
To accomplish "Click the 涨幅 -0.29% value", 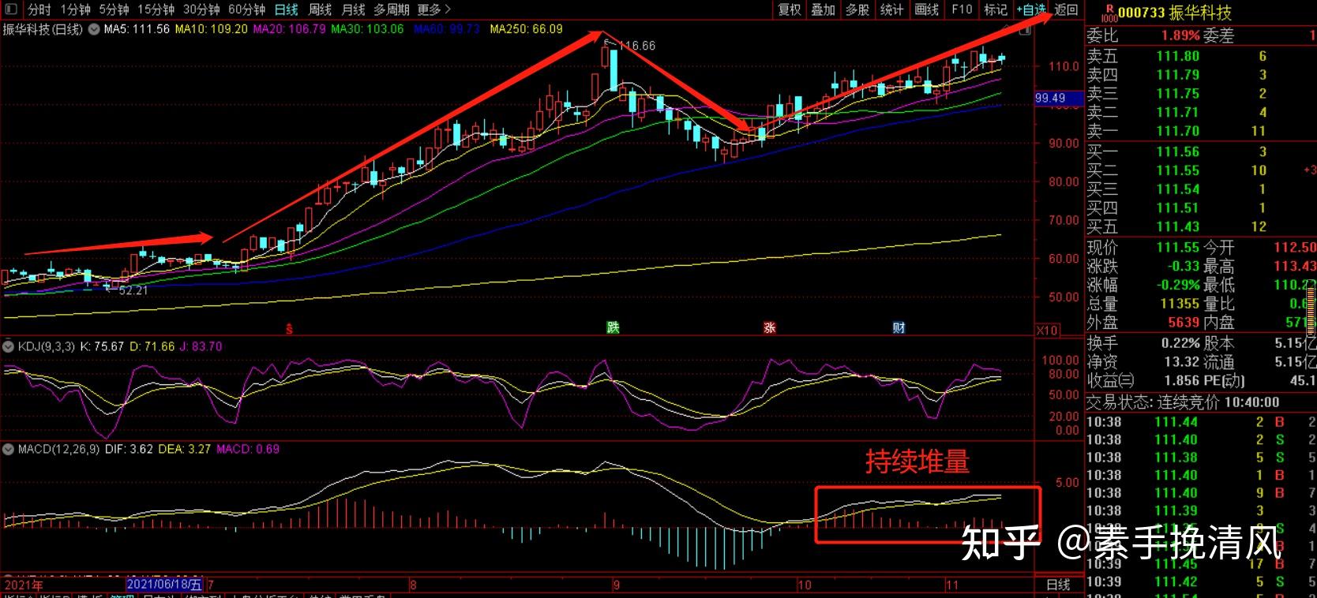I will (1178, 285).
